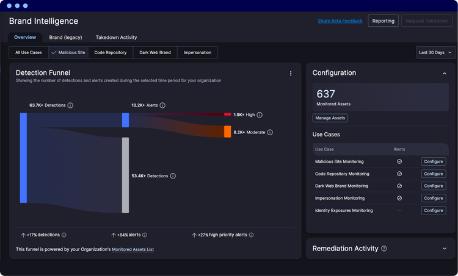
Task: Show info for 53.4K+ Detections
Action: [173, 175]
